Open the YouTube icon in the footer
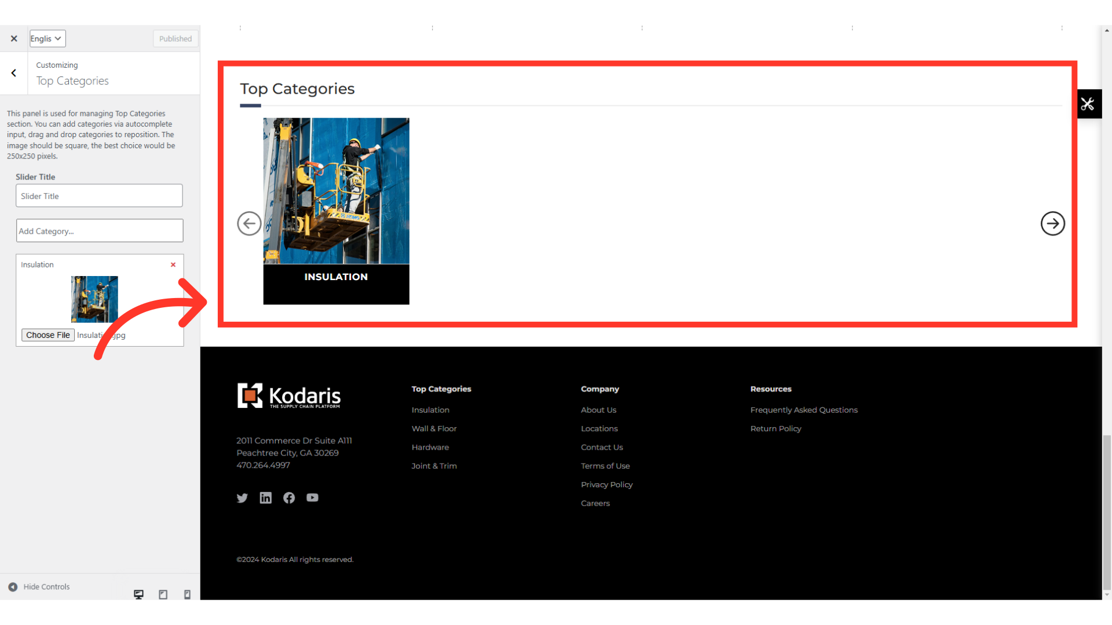The image size is (1112, 625). (312, 498)
